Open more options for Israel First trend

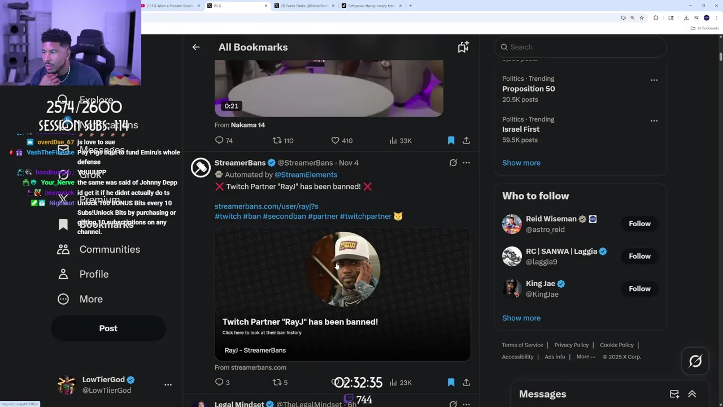654,121
